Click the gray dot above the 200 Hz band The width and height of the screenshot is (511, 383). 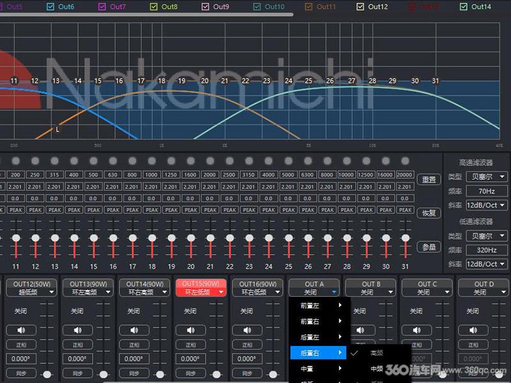point(15,161)
